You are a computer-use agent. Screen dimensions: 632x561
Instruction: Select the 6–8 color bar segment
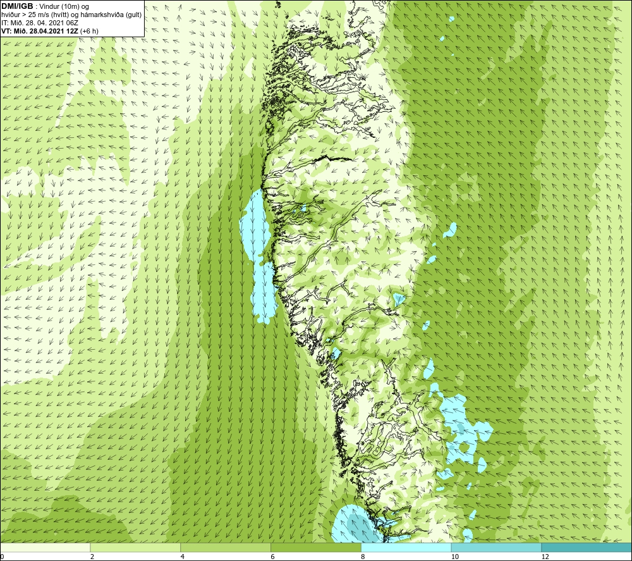(316, 547)
